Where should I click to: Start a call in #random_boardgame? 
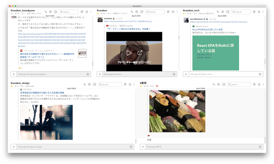46,12
